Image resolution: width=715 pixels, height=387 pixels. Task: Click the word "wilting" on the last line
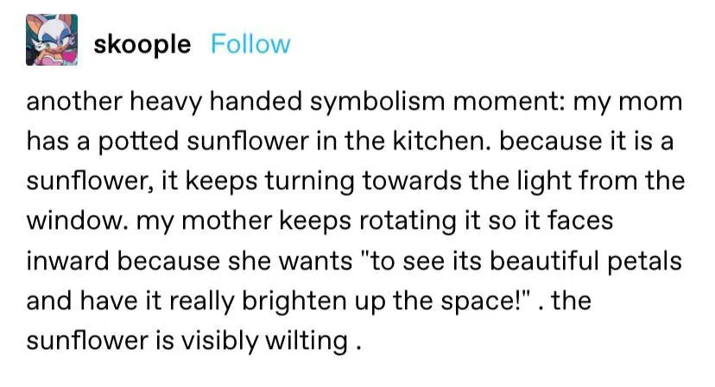click(302, 340)
